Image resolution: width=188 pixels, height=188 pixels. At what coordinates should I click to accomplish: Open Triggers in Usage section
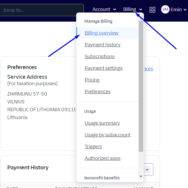pyautogui.click(x=93, y=147)
